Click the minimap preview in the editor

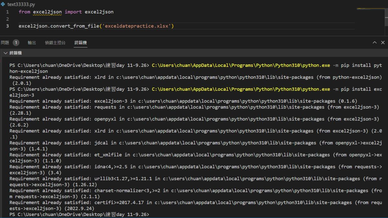(370, 9)
